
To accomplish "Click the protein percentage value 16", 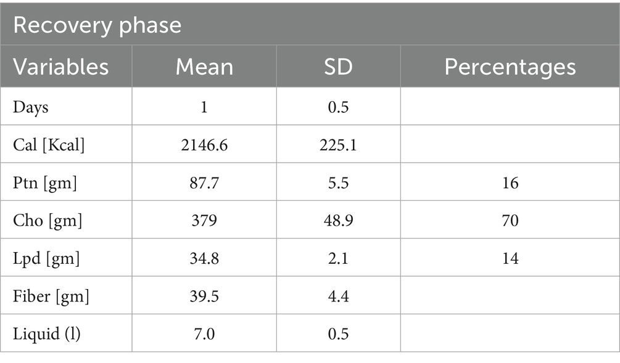I will pyautogui.click(x=510, y=182).
